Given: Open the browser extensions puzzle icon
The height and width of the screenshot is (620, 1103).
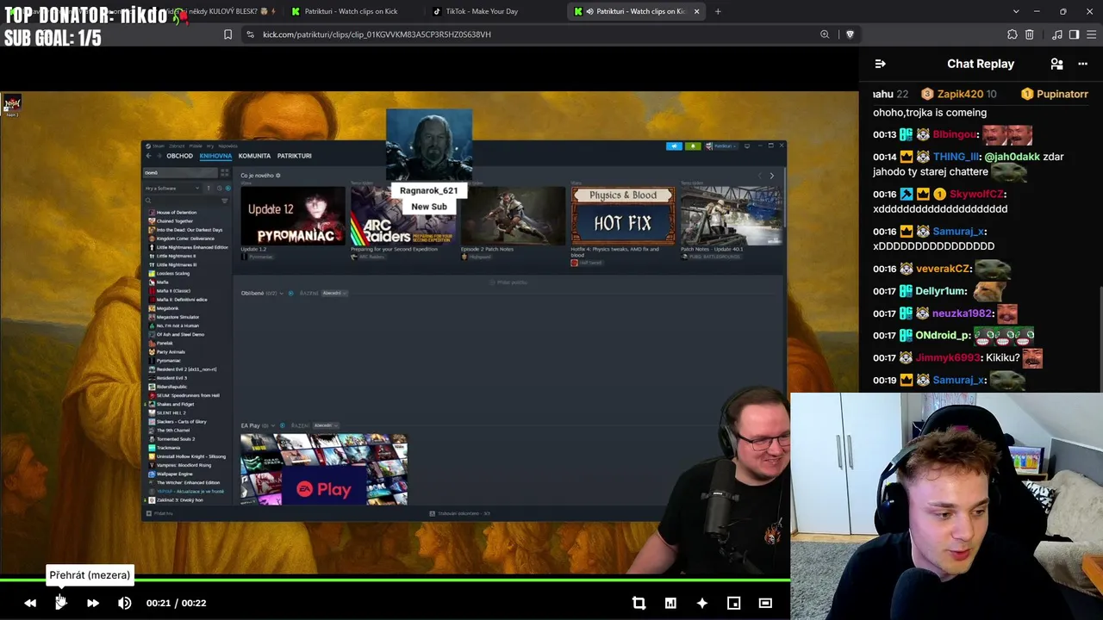Looking at the screenshot, I should (x=1013, y=34).
